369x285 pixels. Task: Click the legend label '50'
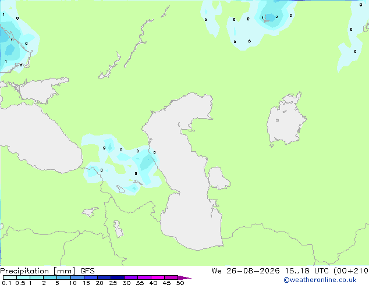[x=180, y=283]
